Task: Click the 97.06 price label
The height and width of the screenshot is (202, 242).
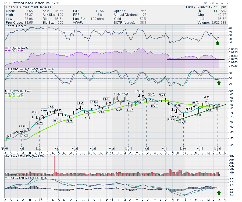Action: tap(125, 94)
